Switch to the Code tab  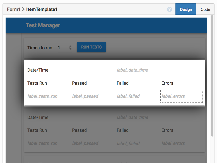tap(205, 9)
